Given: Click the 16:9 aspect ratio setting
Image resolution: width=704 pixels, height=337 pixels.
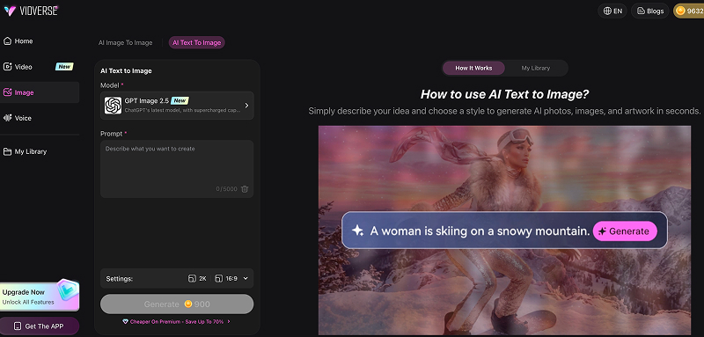Looking at the screenshot, I should coord(226,279).
